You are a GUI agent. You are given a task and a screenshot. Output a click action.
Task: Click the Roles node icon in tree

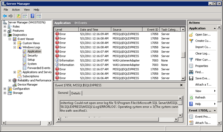coord(9,26)
